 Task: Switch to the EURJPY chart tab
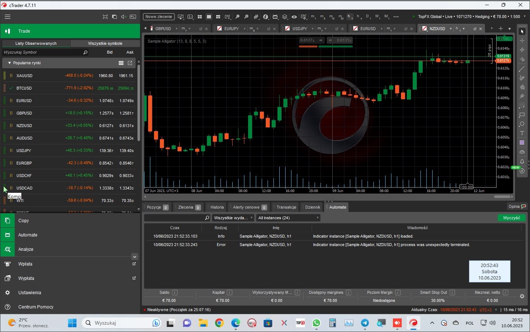pos(231,29)
